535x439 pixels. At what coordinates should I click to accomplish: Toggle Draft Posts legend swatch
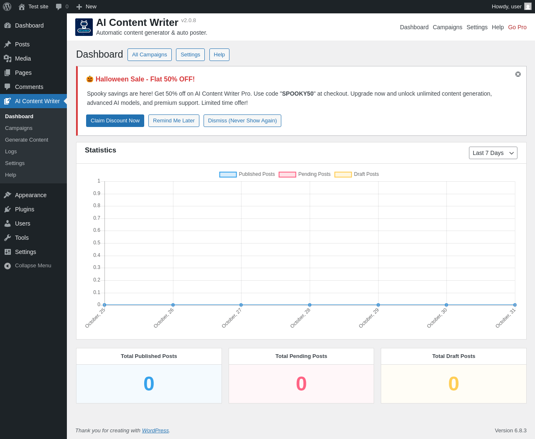(343, 175)
